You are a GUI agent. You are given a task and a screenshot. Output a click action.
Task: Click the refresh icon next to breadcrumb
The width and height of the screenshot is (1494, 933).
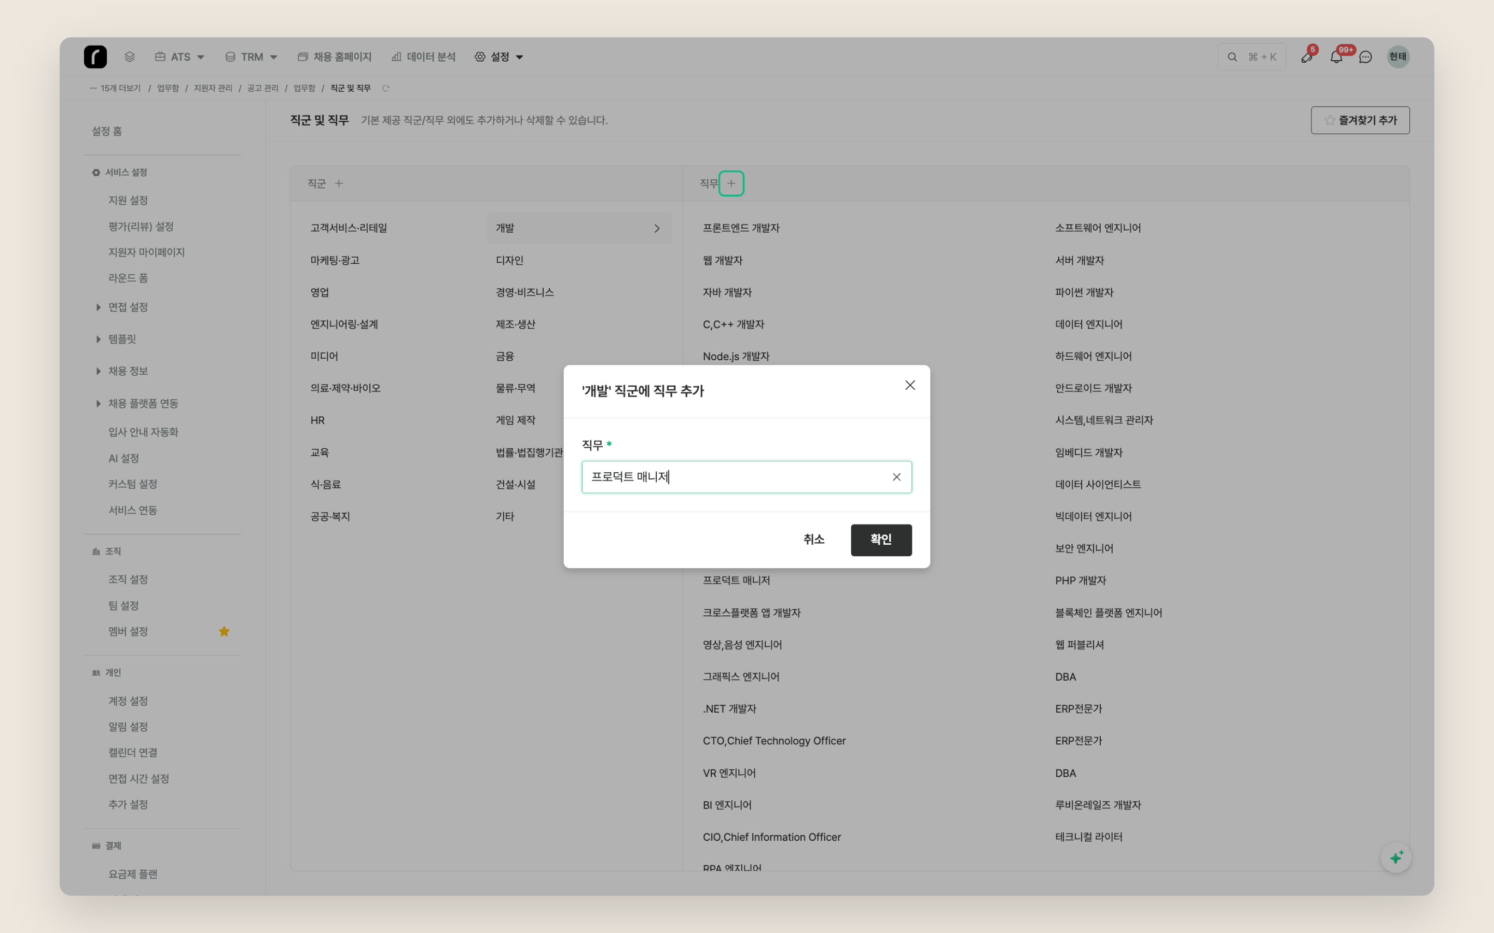pyautogui.click(x=386, y=88)
